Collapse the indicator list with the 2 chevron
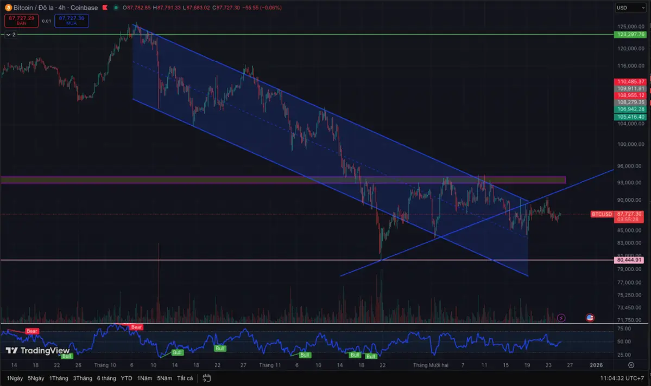The width and height of the screenshot is (651, 386). point(10,34)
